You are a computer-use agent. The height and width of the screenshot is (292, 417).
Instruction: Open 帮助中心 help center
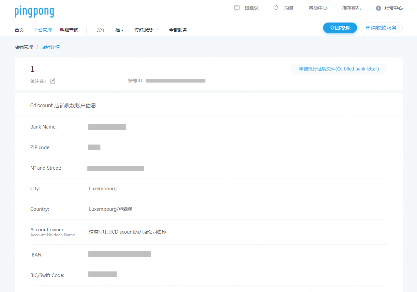(x=318, y=8)
